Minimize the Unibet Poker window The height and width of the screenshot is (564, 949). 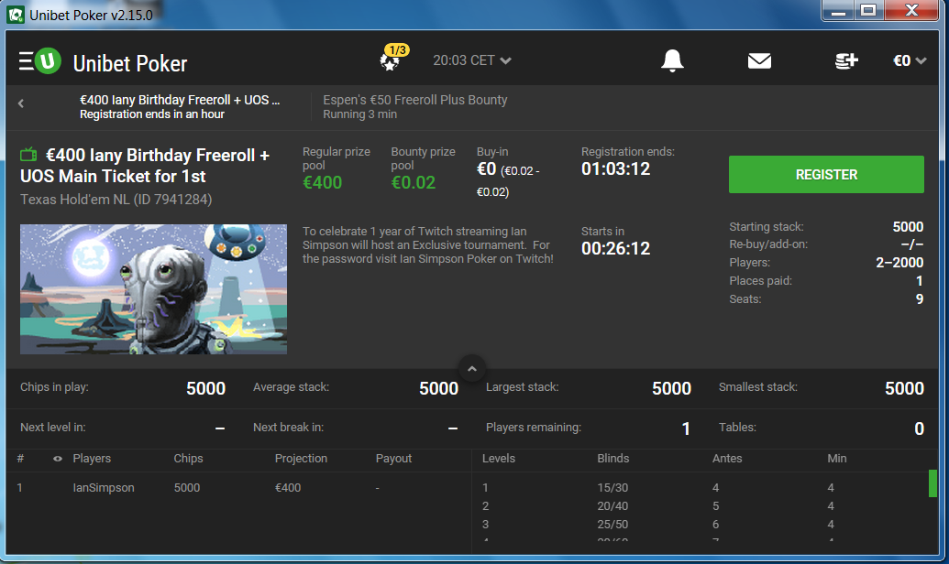[x=838, y=11]
